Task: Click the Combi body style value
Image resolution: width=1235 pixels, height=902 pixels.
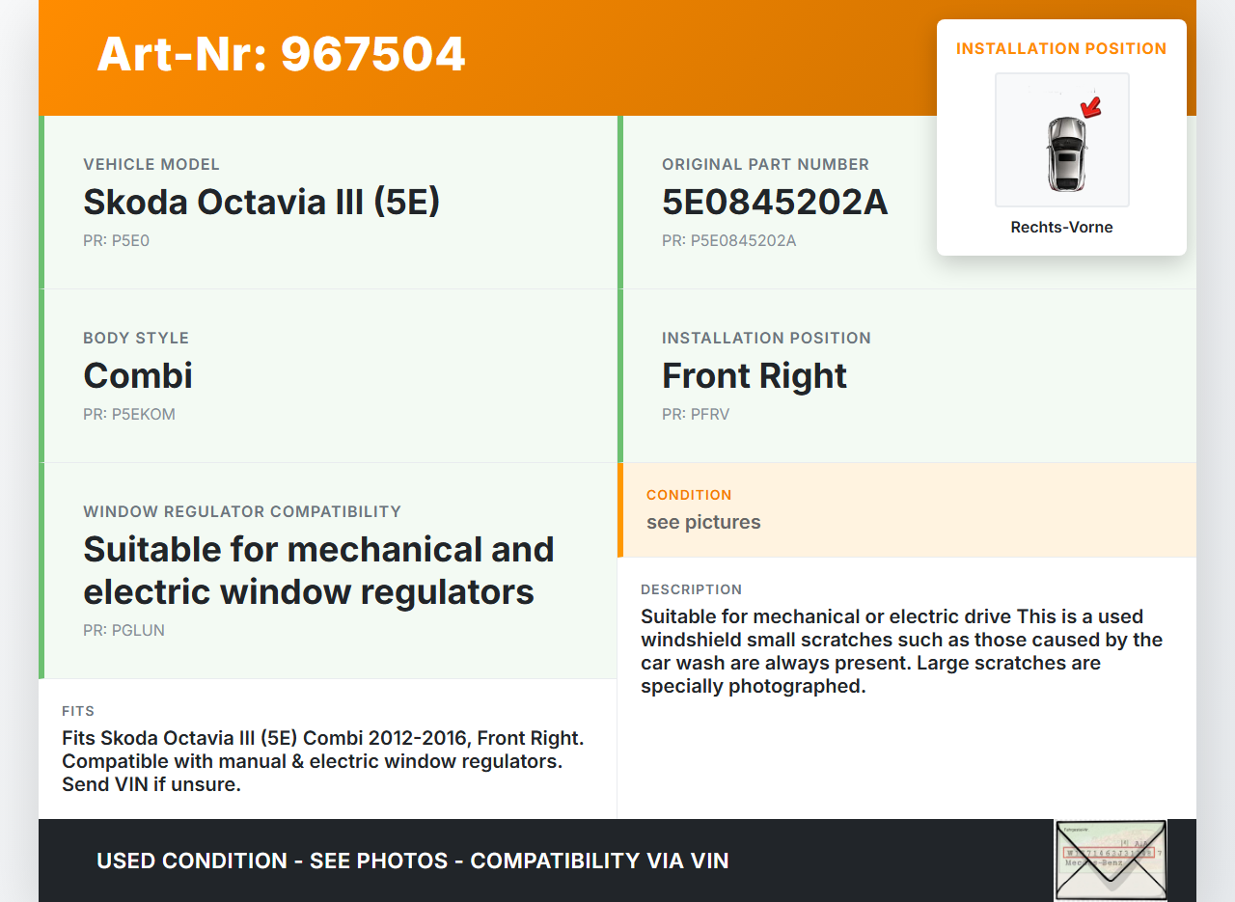Action: tap(138, 375)
